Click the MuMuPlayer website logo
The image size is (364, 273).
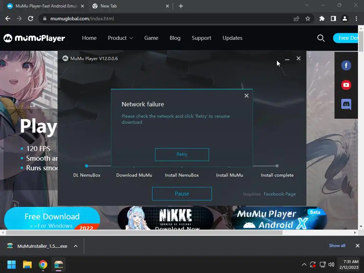click(34, 38)
